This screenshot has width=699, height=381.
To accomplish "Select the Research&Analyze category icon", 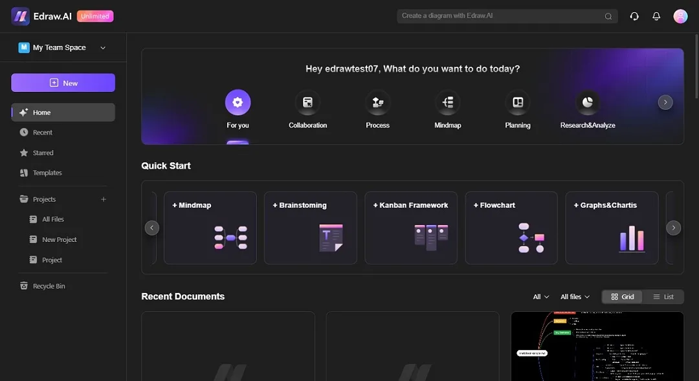I will (x=588, y=102).
